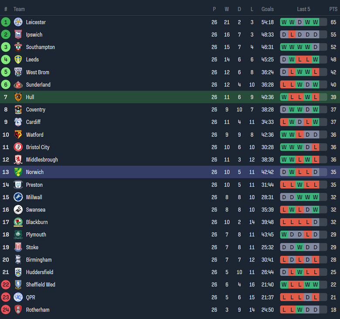Click the Leicester club crest icon

coord(18,22)
